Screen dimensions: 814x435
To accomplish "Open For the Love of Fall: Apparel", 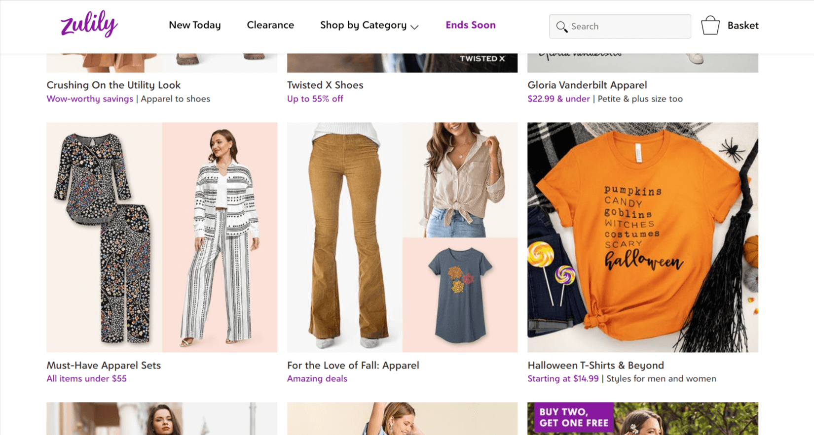I will coord(353,365).
